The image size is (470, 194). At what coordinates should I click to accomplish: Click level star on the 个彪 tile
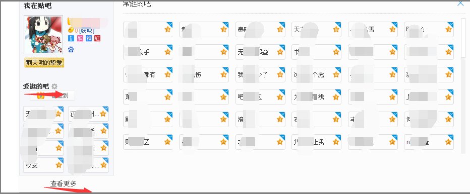(336, 74)
